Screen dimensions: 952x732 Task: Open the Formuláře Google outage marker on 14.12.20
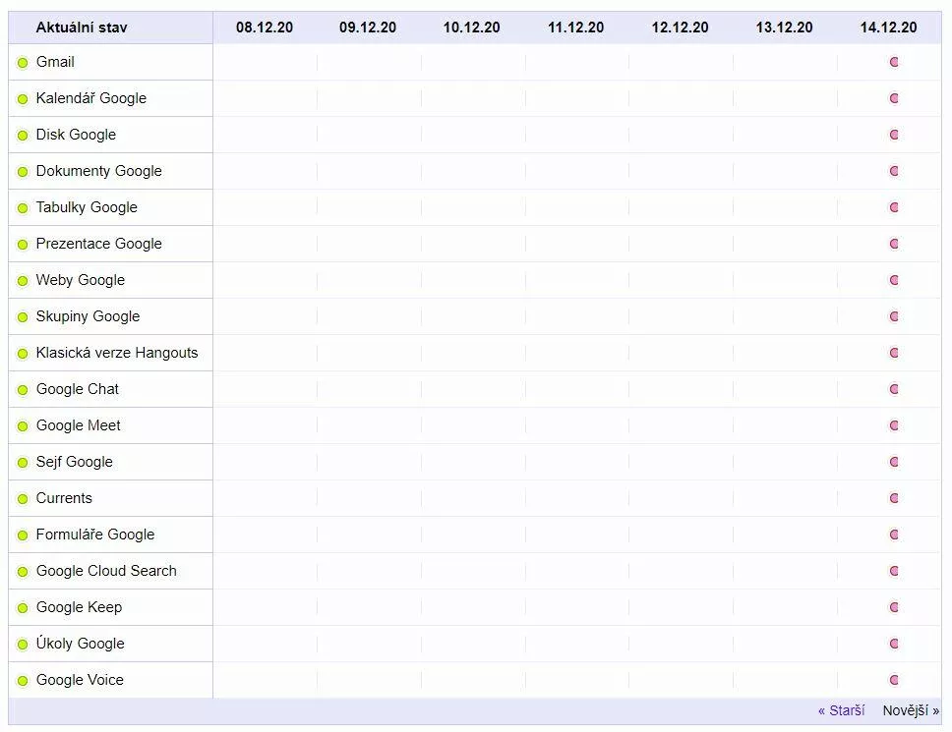point(894,535)
